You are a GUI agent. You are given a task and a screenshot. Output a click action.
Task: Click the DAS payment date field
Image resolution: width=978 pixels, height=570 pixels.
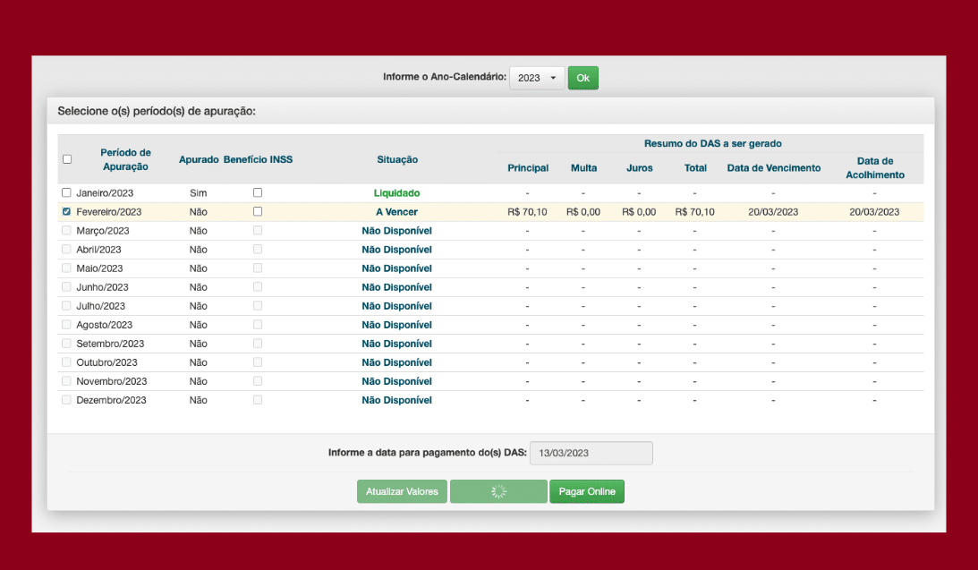591,453
